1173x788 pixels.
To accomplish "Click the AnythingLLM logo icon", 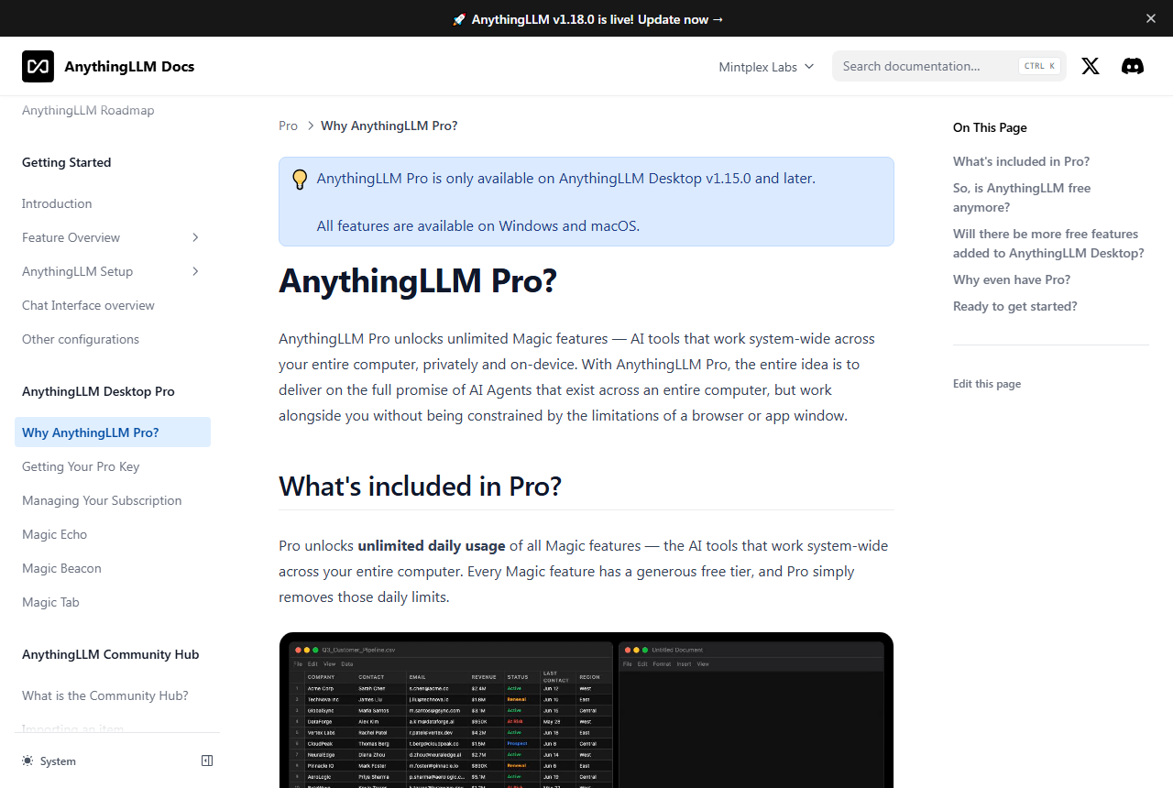I will 38,66.
